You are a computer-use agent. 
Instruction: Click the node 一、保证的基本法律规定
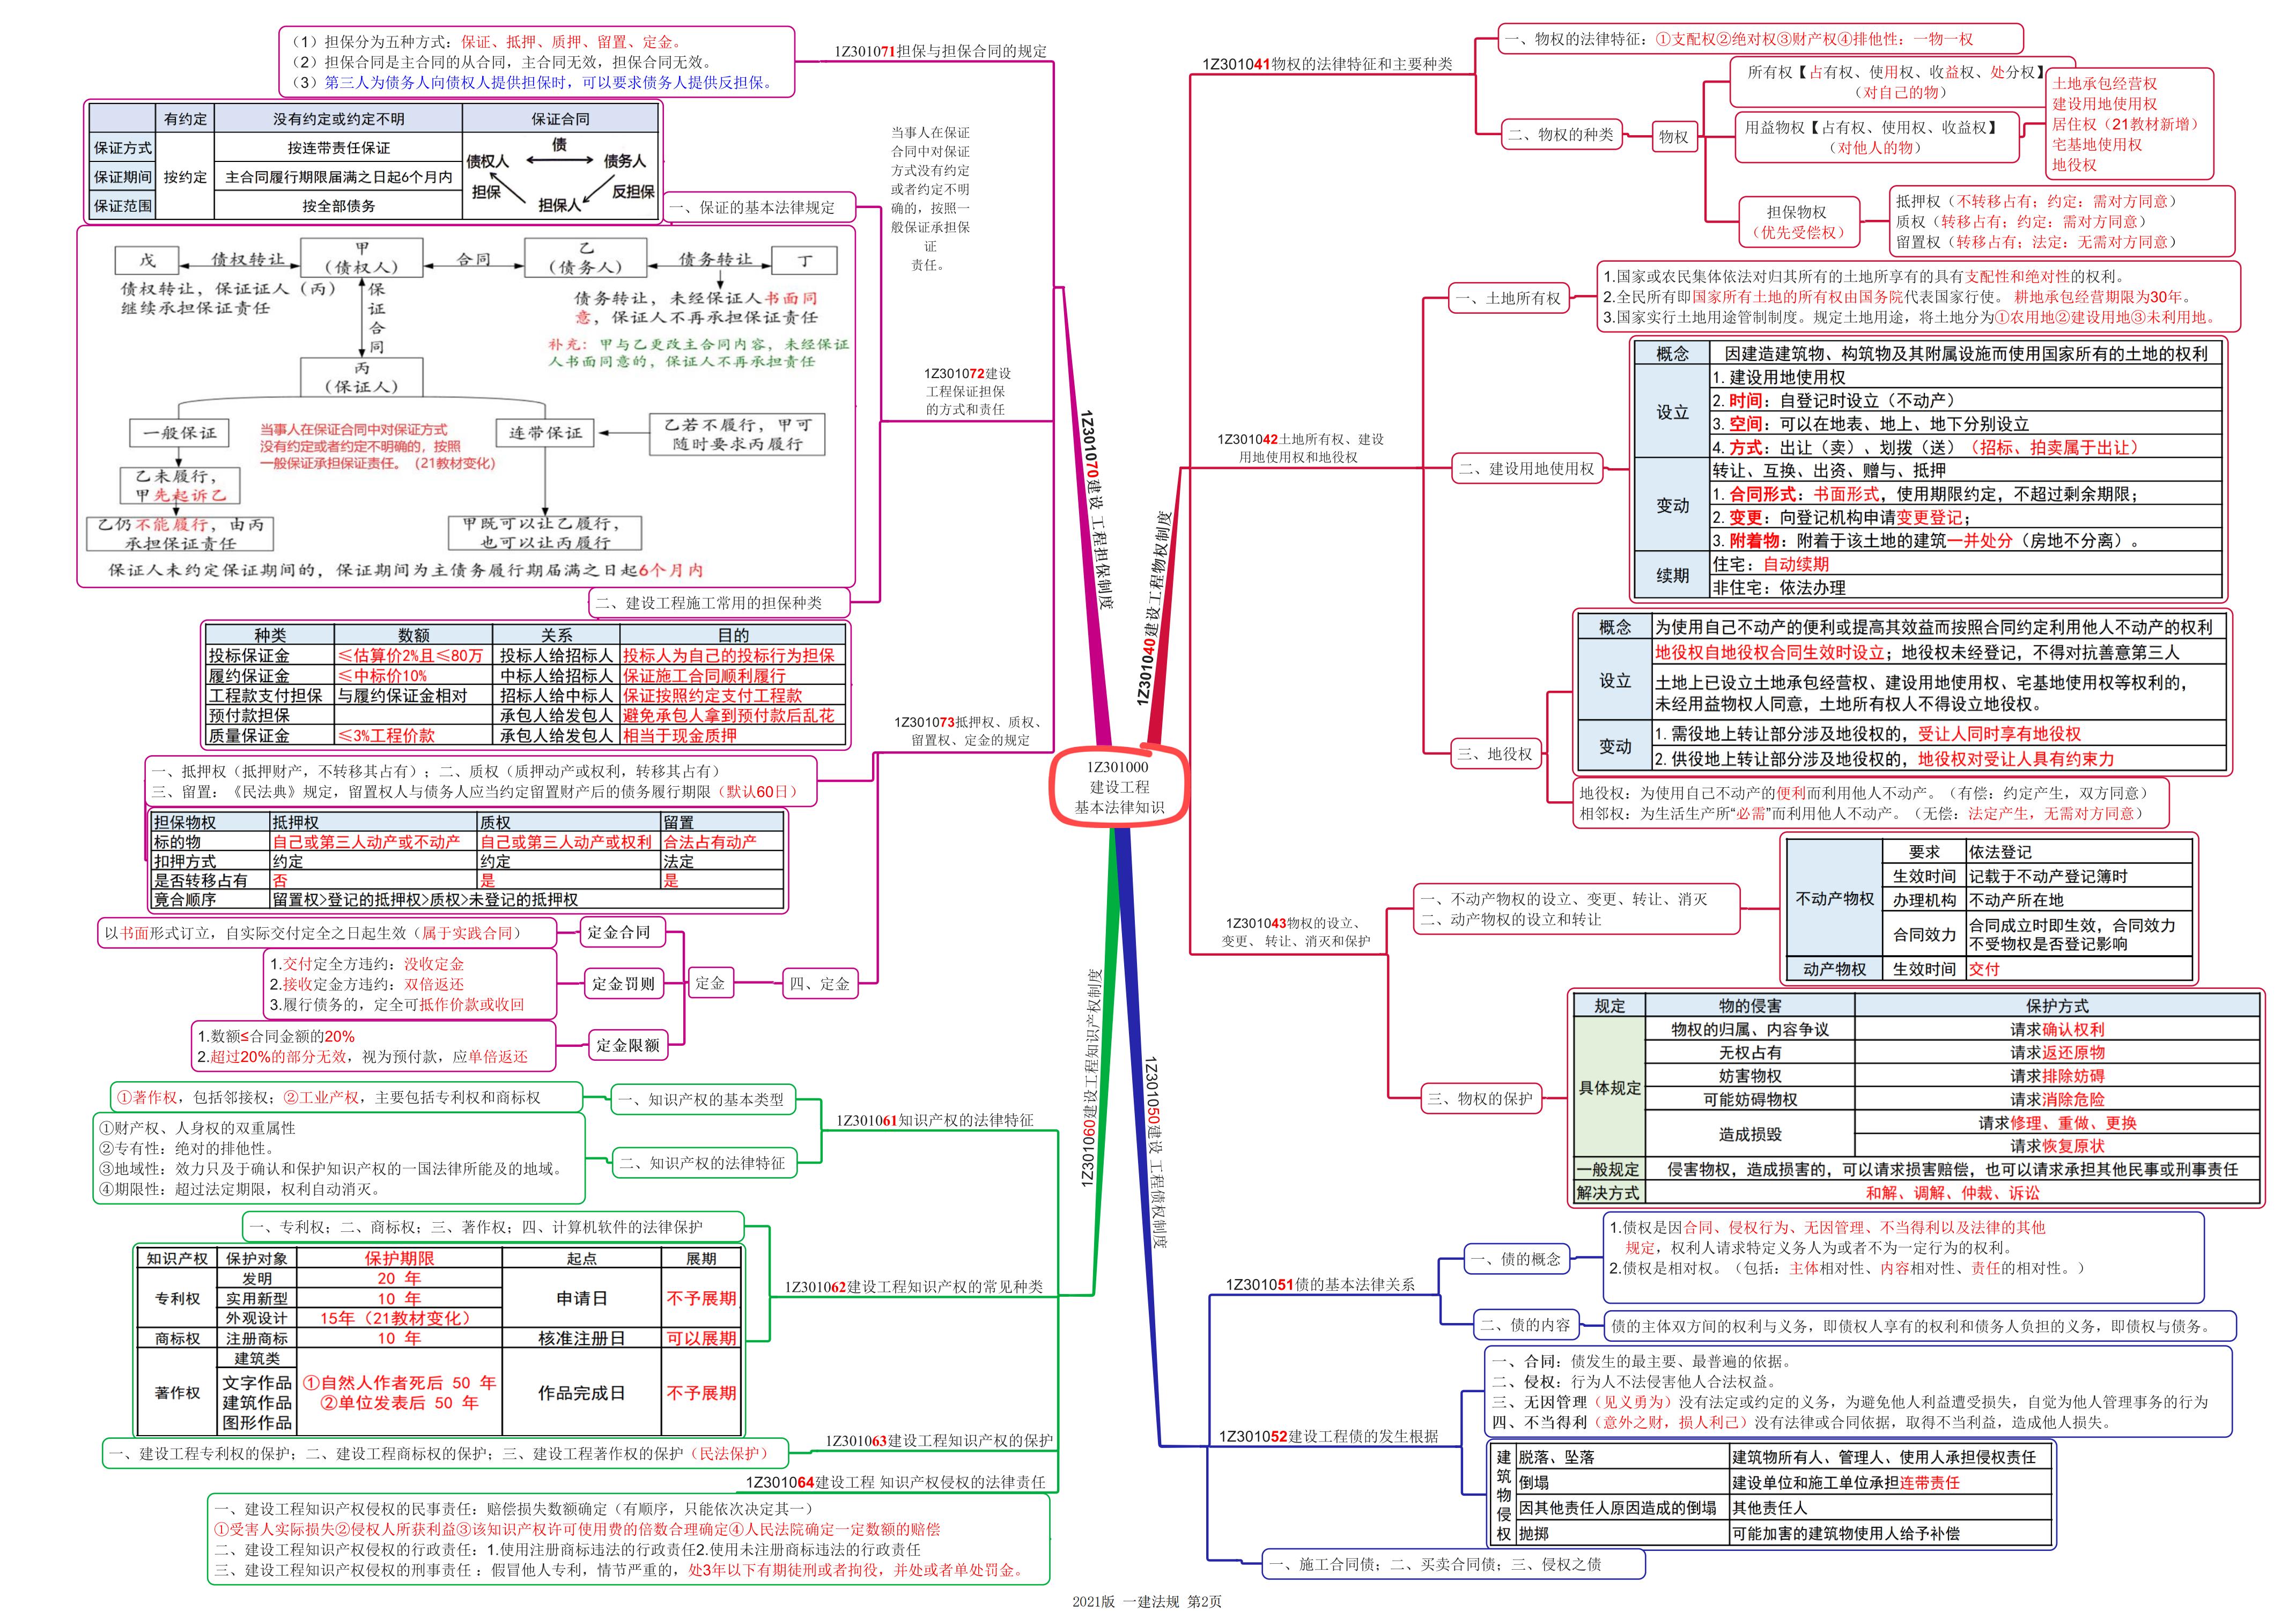coord(759,207)
